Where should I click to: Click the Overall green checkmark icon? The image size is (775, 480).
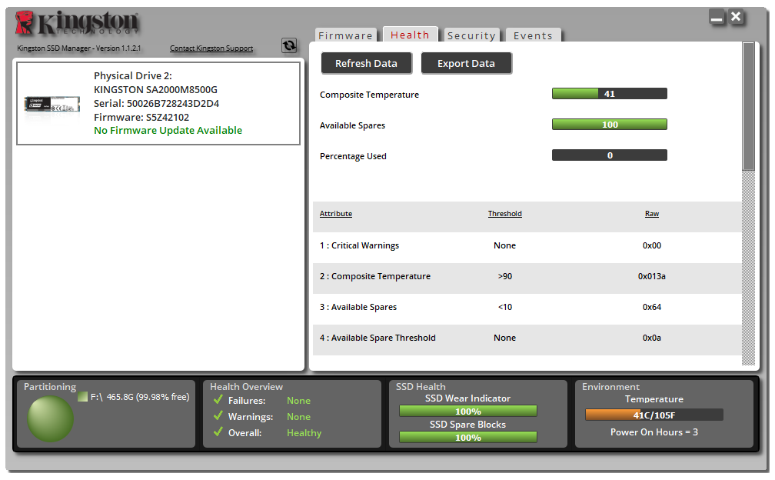tap(218, 432)
